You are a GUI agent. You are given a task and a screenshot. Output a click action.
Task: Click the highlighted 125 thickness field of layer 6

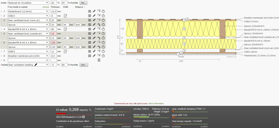(54, 42)
